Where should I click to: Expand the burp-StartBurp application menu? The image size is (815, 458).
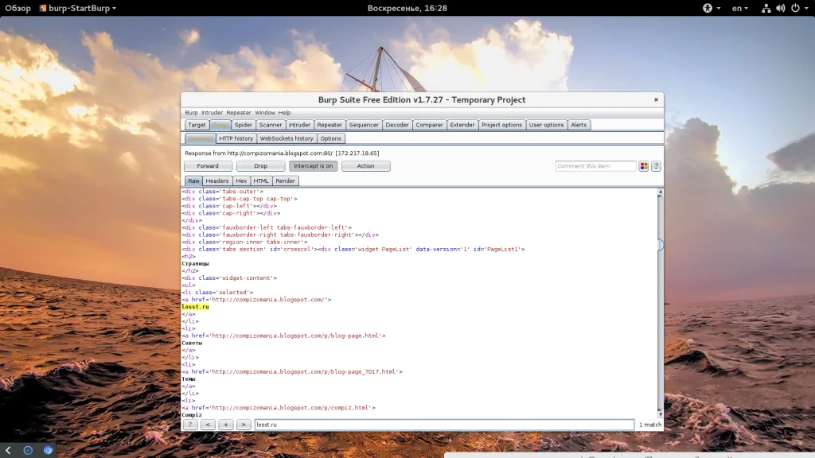coord(77,8)
